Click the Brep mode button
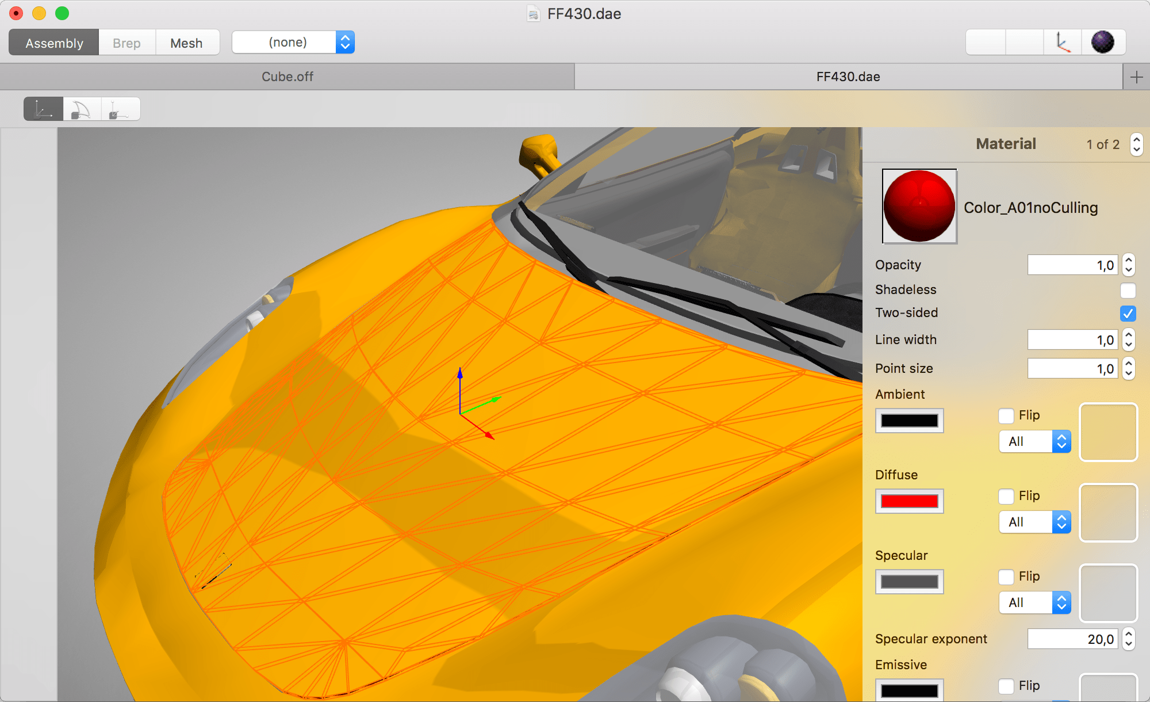1150x702 pixels. (126, 42)
